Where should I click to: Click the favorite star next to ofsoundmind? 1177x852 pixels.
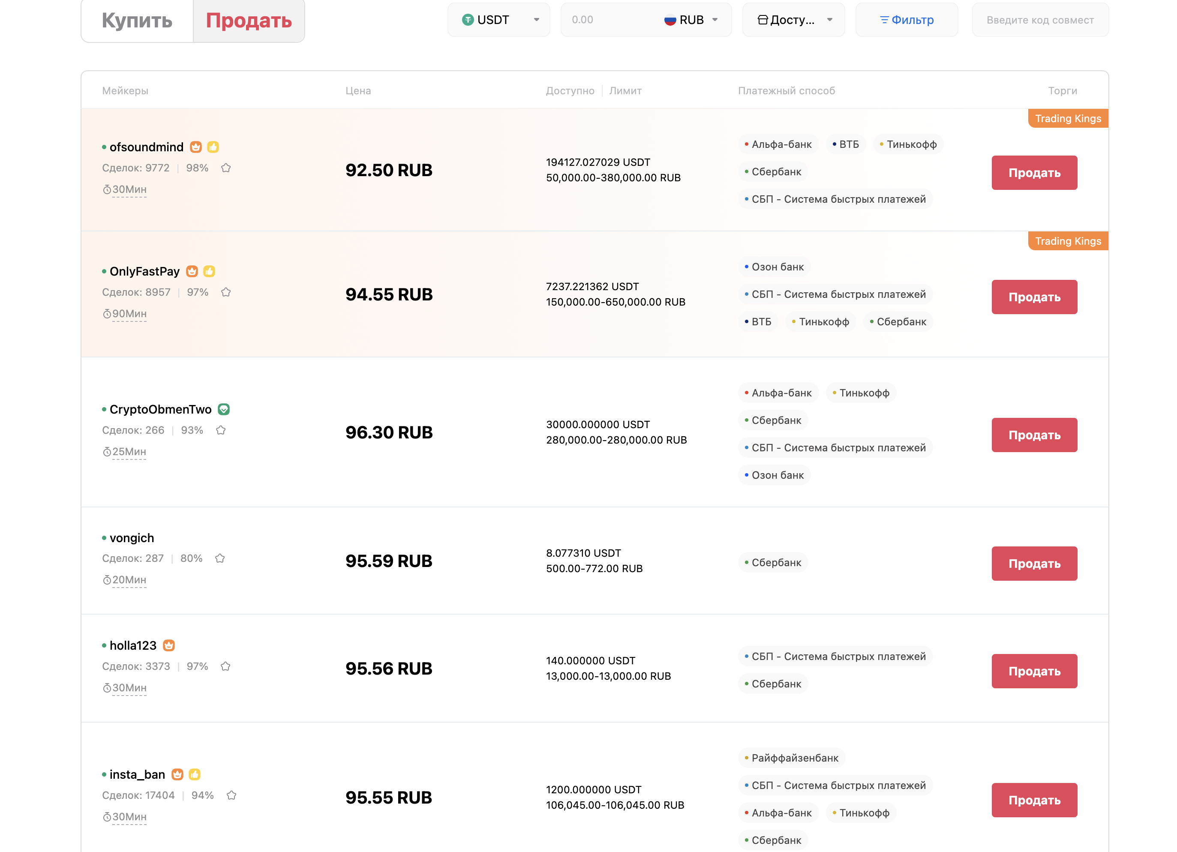[226, 168]
